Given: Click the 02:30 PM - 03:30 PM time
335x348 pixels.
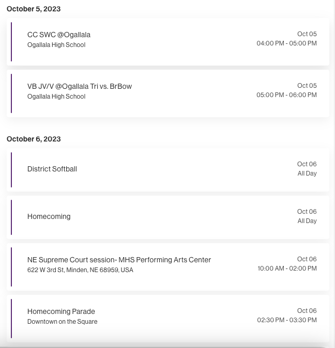Looking at the screenshot, I should pyautogui.click(x=287, y=320).
